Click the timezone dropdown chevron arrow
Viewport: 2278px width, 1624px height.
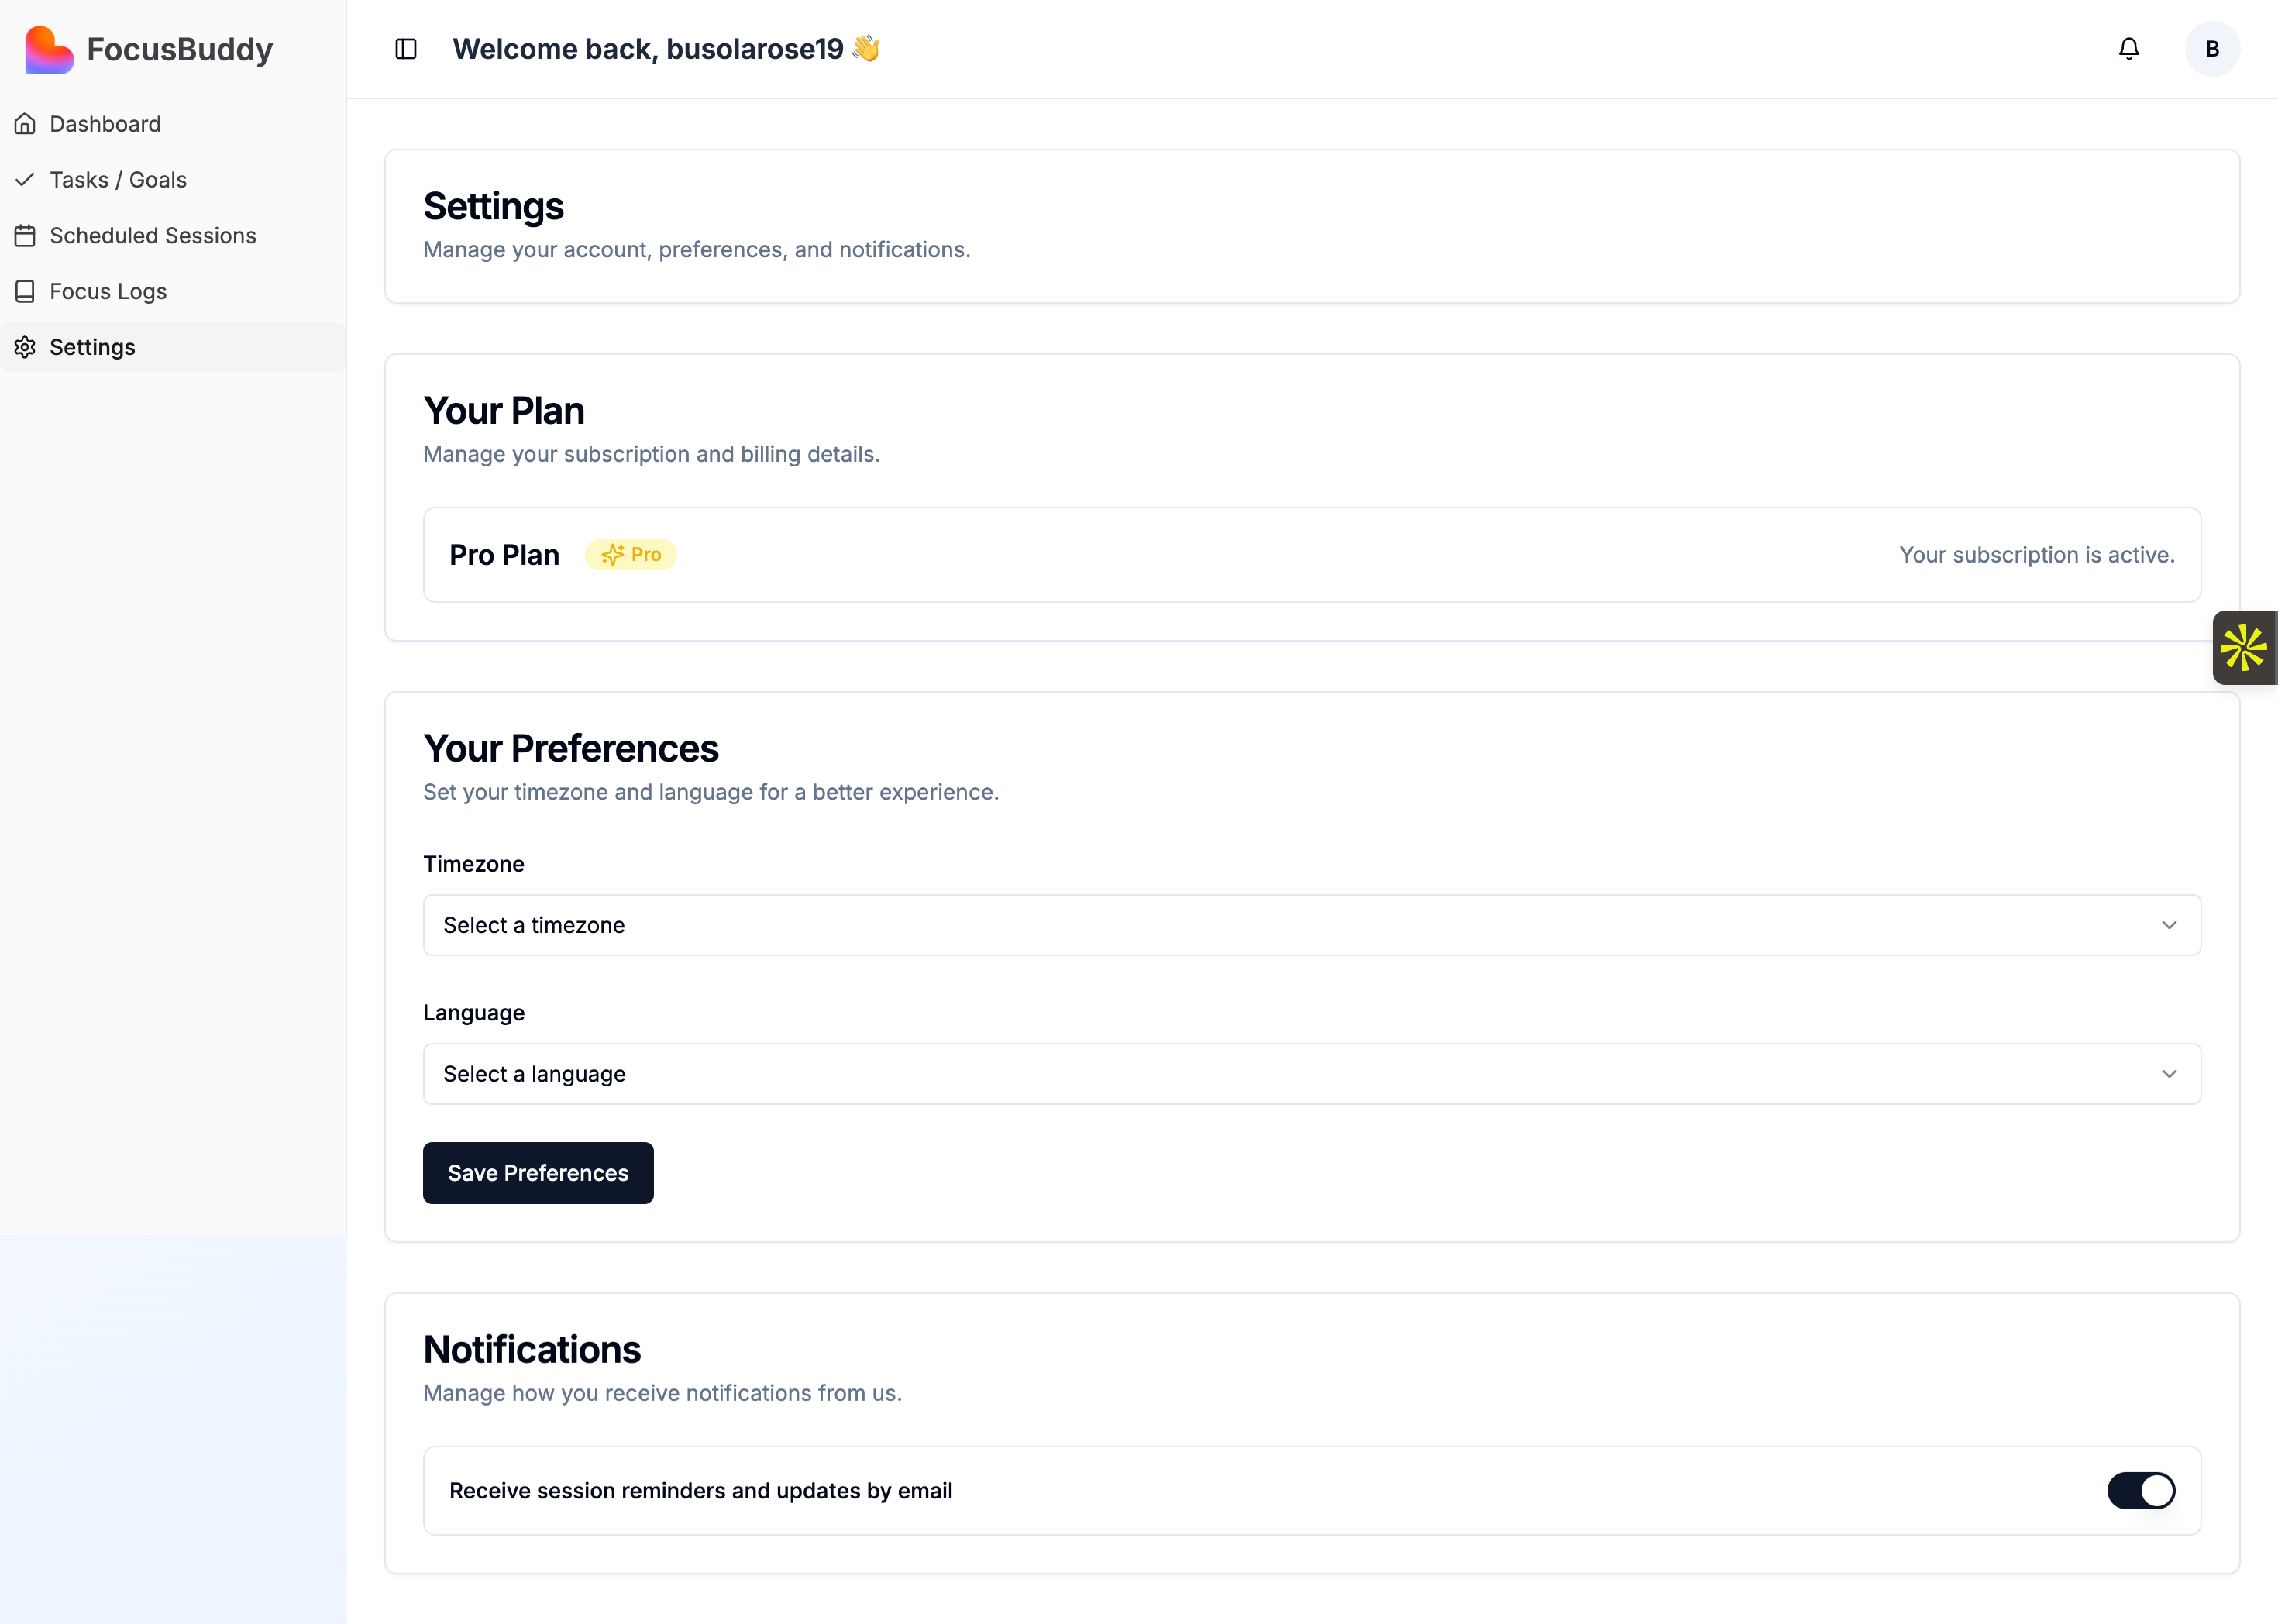pyautogui.click(x=2168, y=925)
